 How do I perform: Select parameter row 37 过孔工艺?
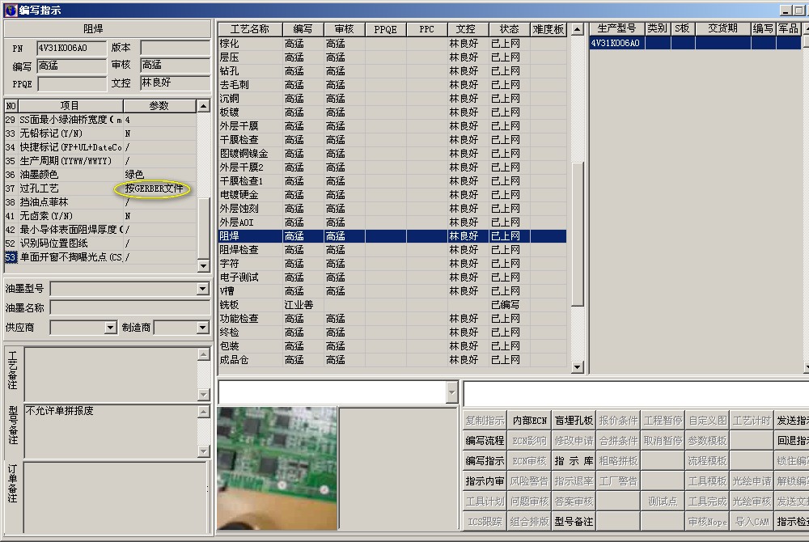tap(100, 188)
